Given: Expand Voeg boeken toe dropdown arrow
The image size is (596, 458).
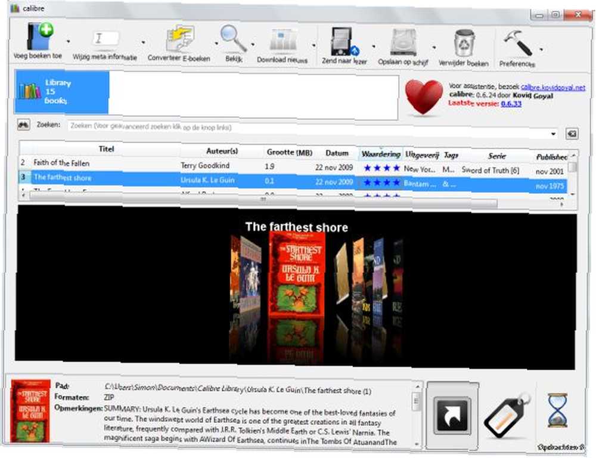Looking at the screenshot, I should click(x=69, y=41).
